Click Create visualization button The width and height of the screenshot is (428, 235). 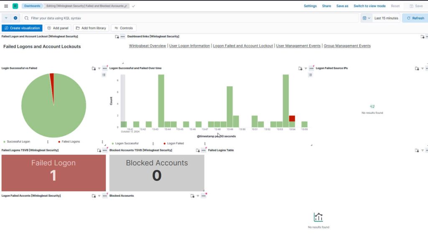(22, 28)
